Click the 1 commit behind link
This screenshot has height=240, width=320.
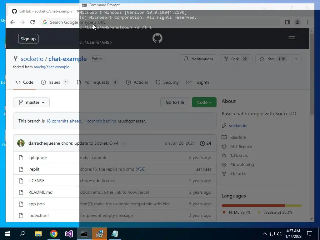coord(100,121)
